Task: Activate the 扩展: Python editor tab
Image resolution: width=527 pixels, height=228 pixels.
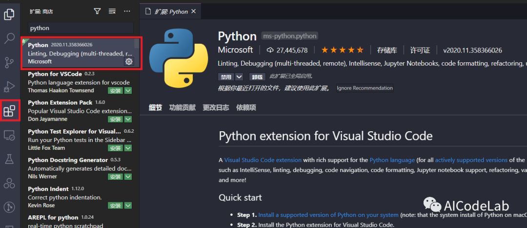Action: tap(170, 11)
